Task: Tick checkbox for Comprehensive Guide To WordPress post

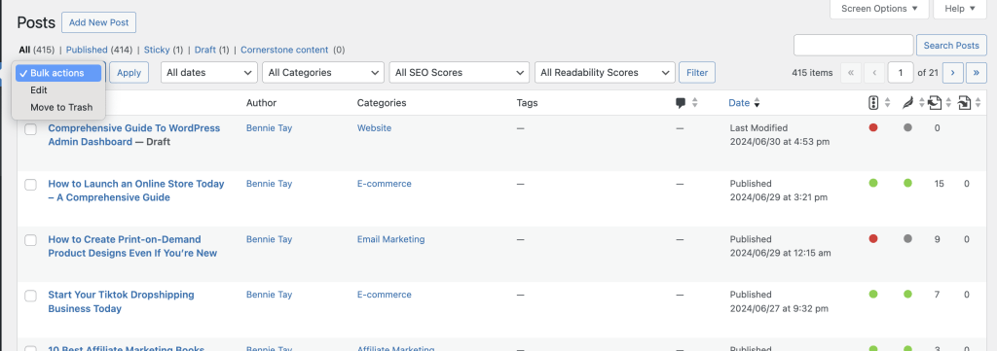Action: click(30, 129)
